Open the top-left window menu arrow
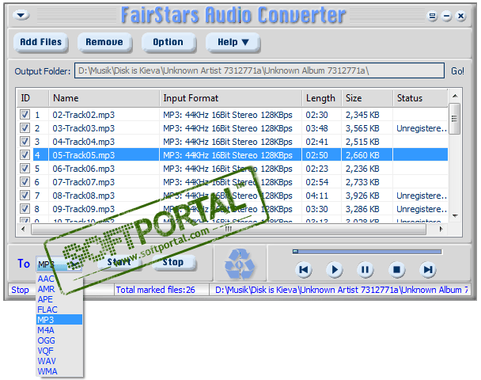The image size is (481, 380). pos(21,15)
